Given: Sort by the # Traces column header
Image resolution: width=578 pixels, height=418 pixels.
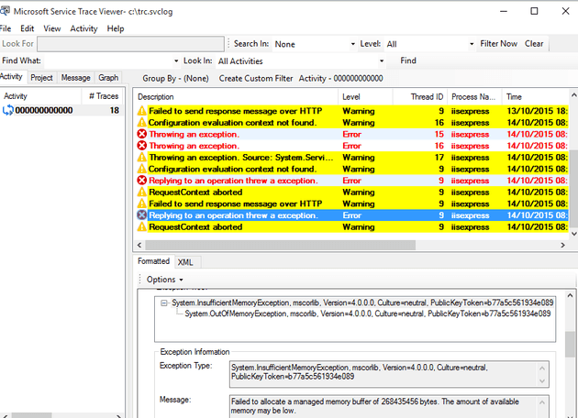Looking at the screenshot, I should (103, 96).
